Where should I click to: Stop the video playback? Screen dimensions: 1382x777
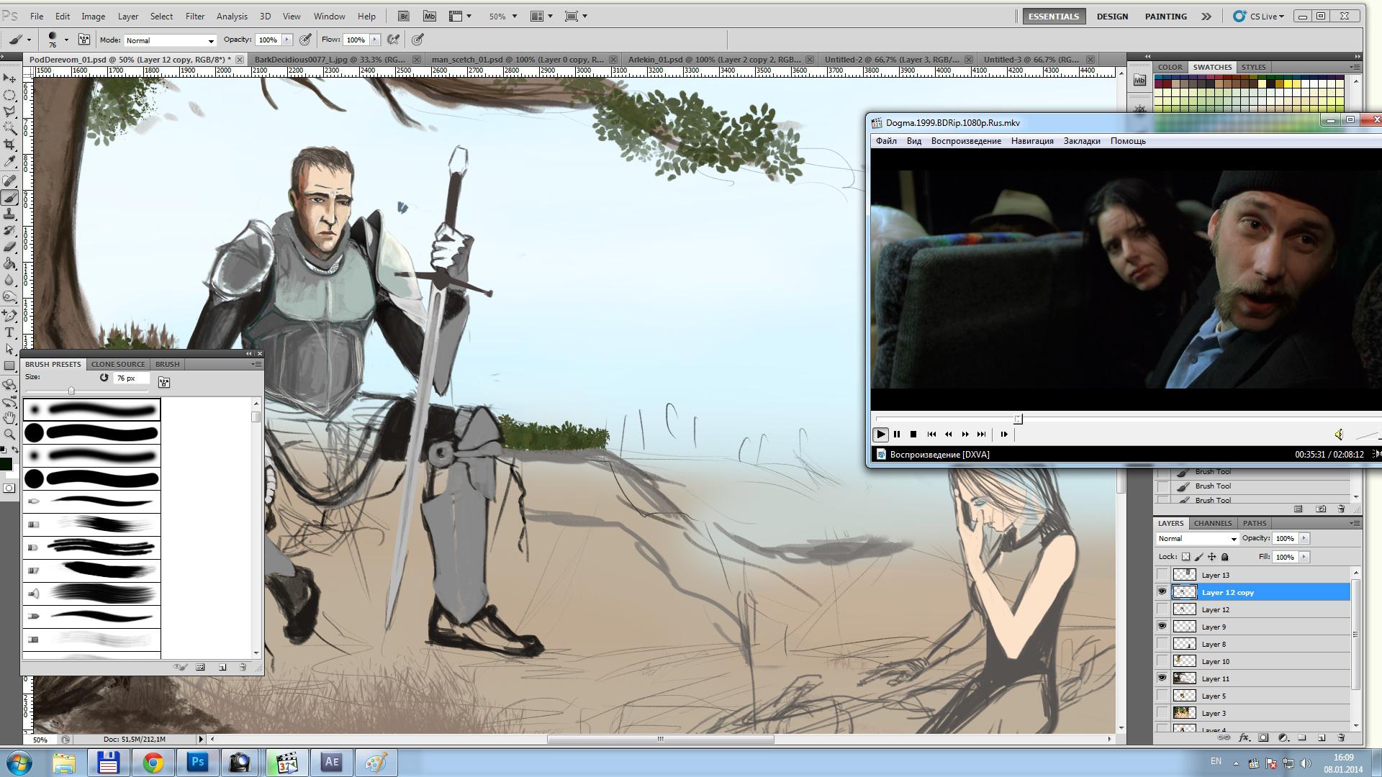pyautogui.click(x=913, y=434)
